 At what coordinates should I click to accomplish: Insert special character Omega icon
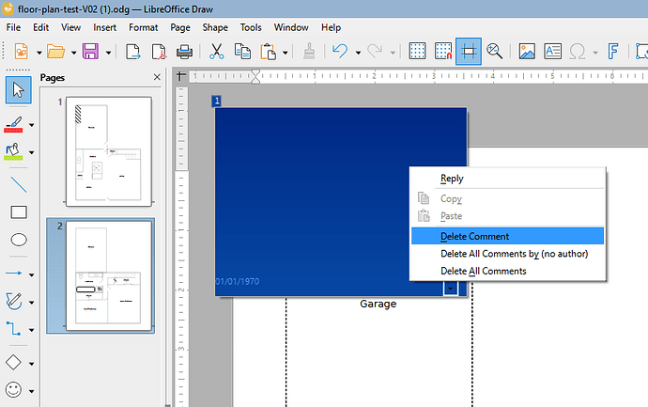tap(578, 52)
